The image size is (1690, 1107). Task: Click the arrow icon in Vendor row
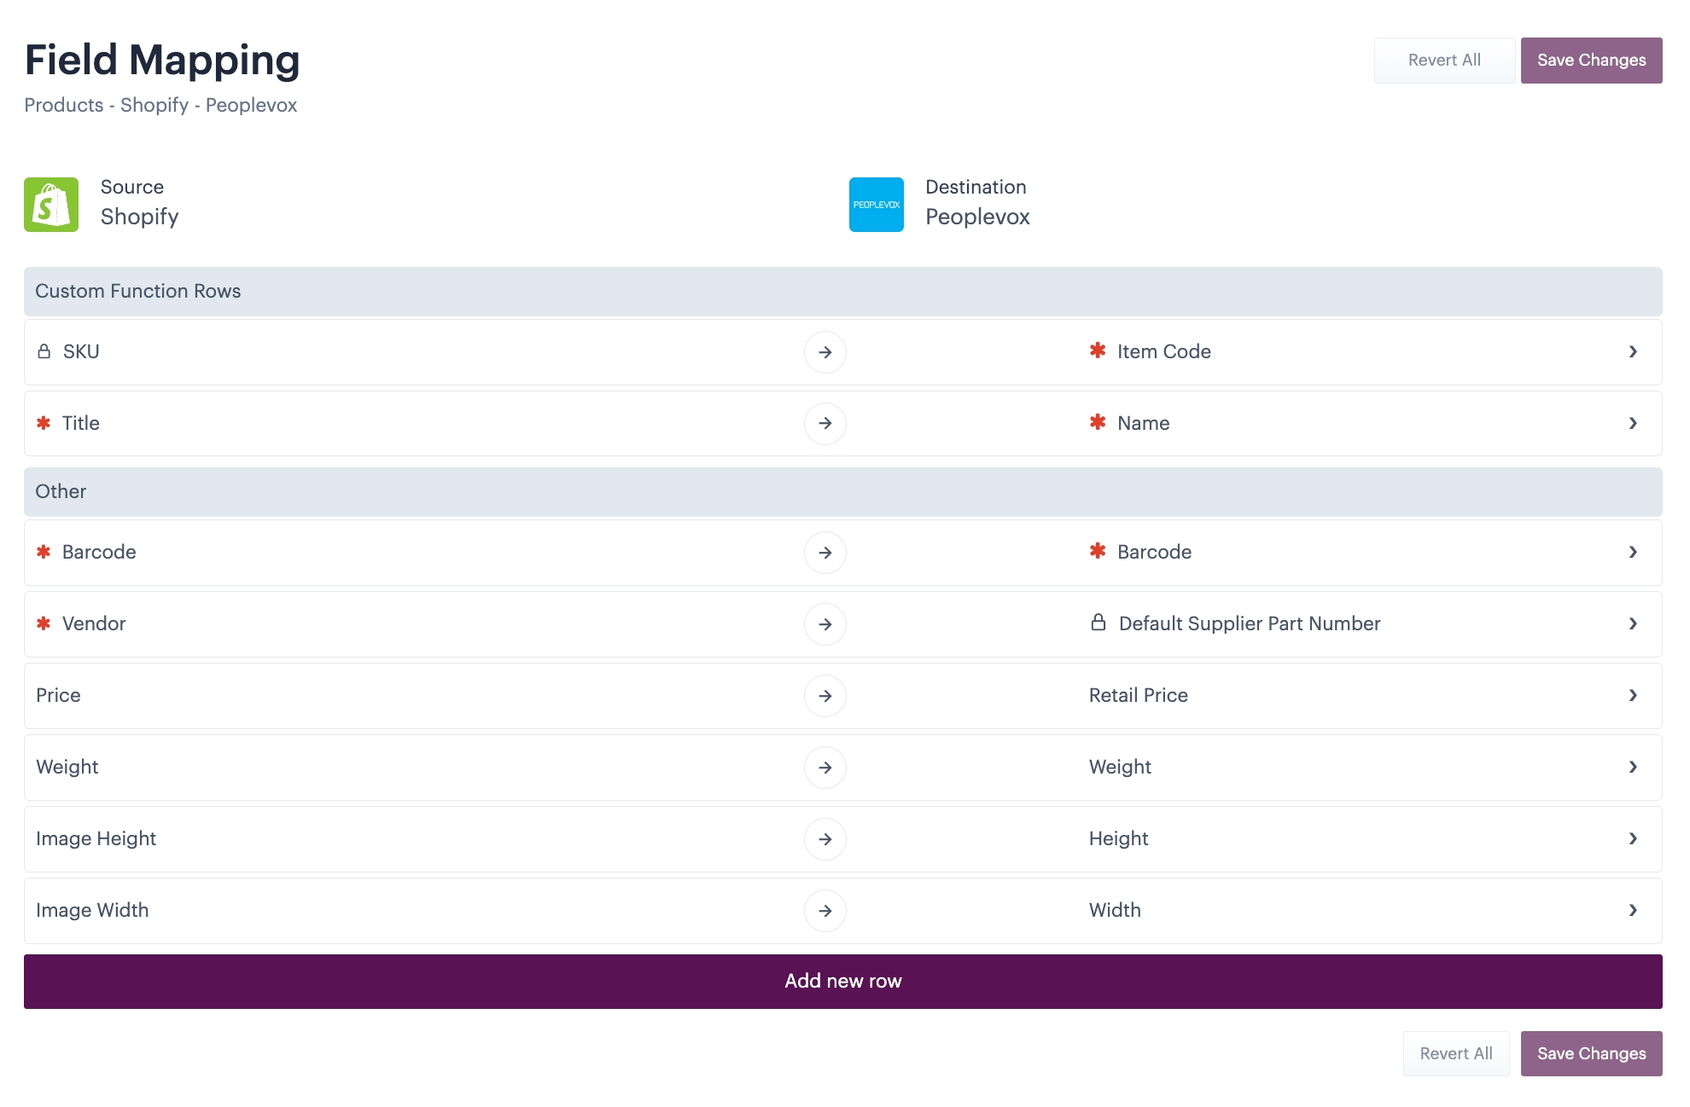click(x=825, y=624)
